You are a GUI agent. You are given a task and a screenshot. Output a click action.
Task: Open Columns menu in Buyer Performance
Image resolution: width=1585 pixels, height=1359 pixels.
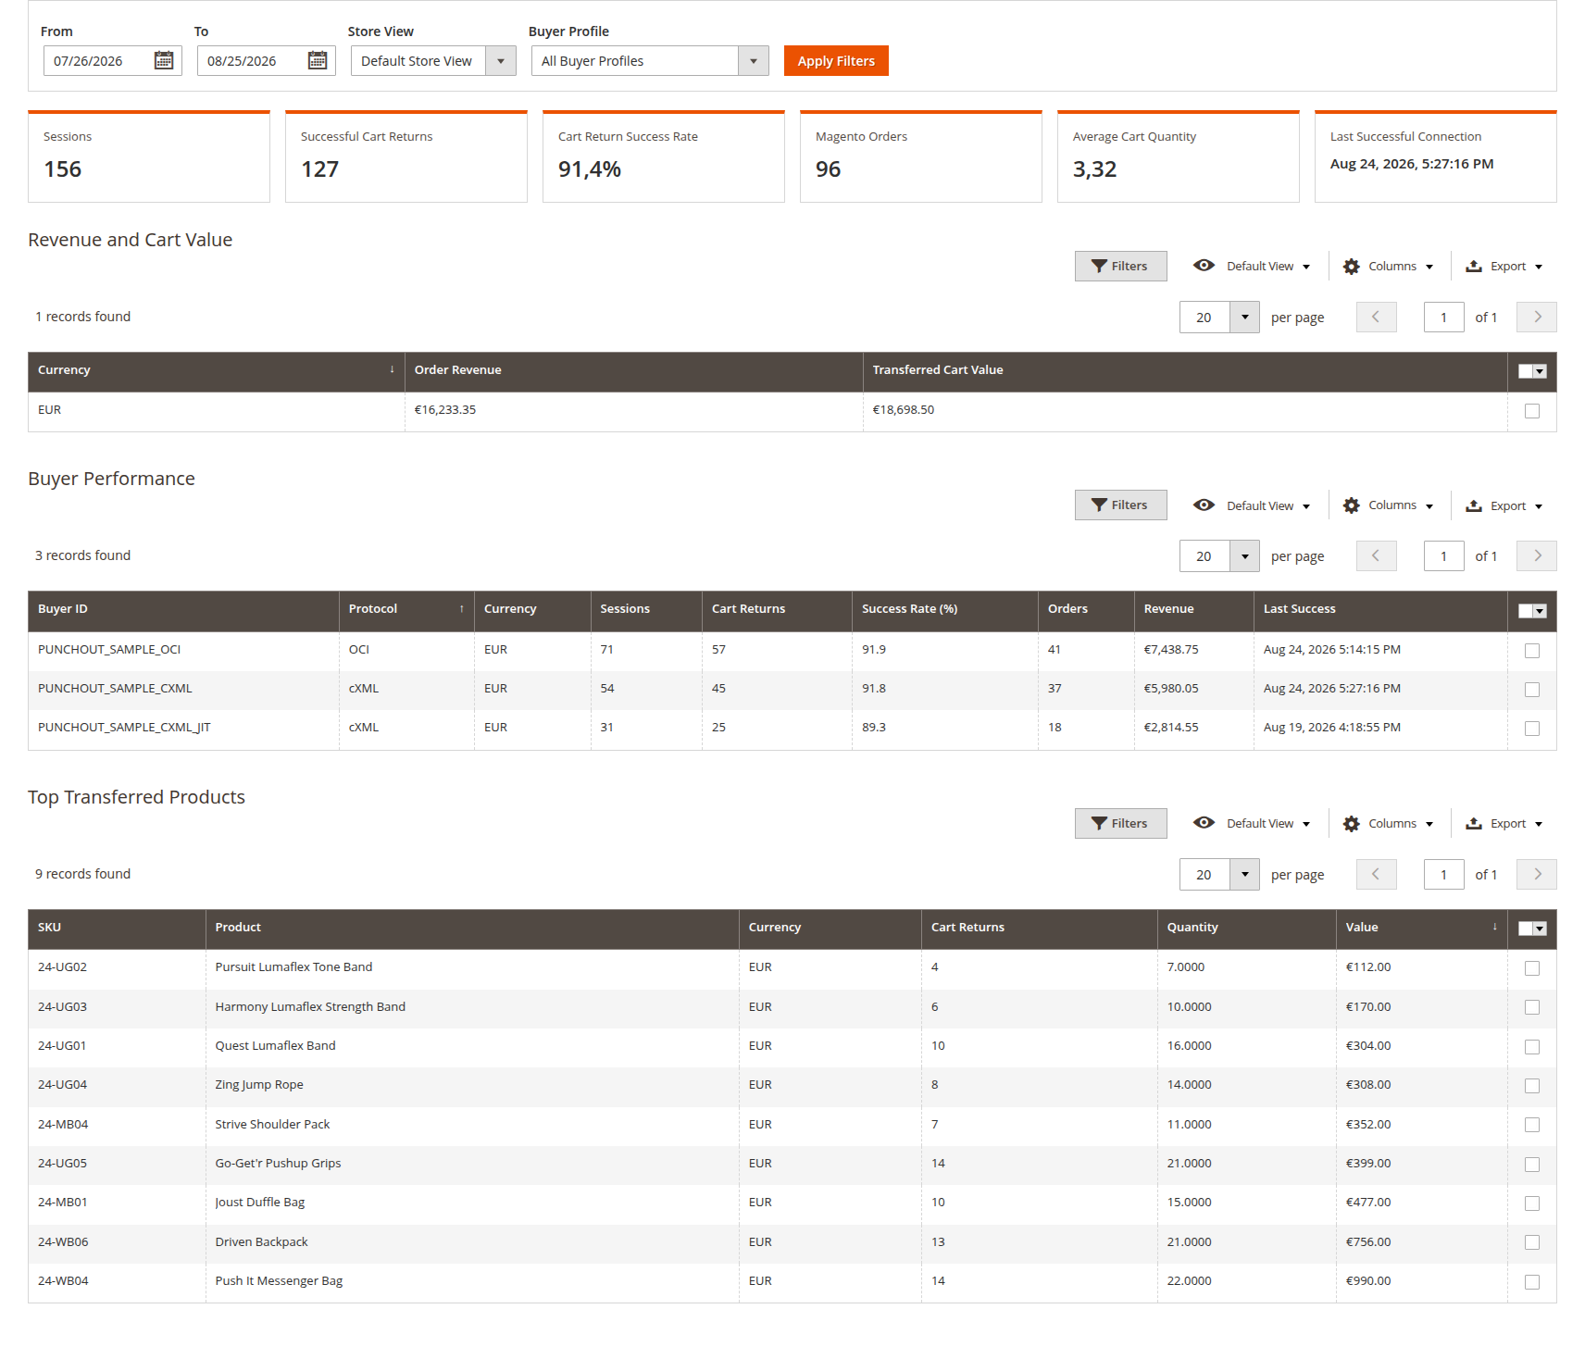[x=1388, y=505]
